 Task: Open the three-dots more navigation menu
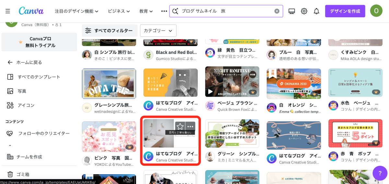pyautogui.click(x=164, y=11)
